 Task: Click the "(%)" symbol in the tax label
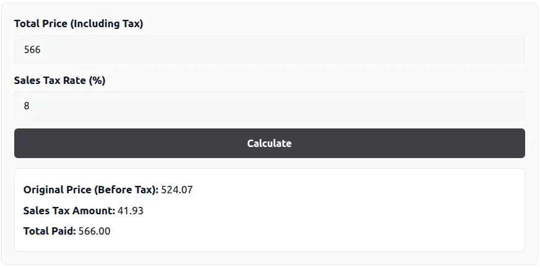tap(97, 80)
